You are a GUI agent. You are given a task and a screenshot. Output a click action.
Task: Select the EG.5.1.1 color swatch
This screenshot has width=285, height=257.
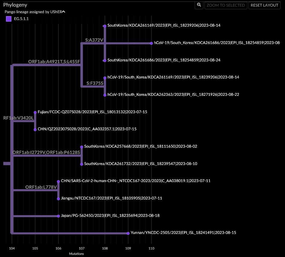8,18
